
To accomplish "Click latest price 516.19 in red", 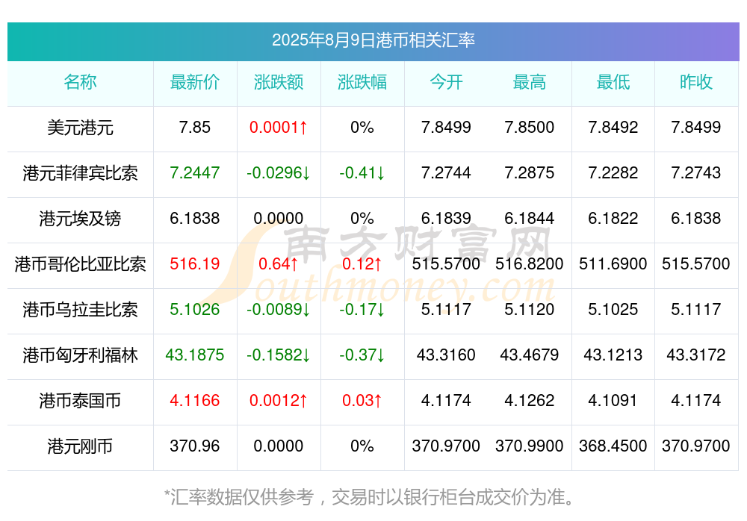I will click(195, 263).
